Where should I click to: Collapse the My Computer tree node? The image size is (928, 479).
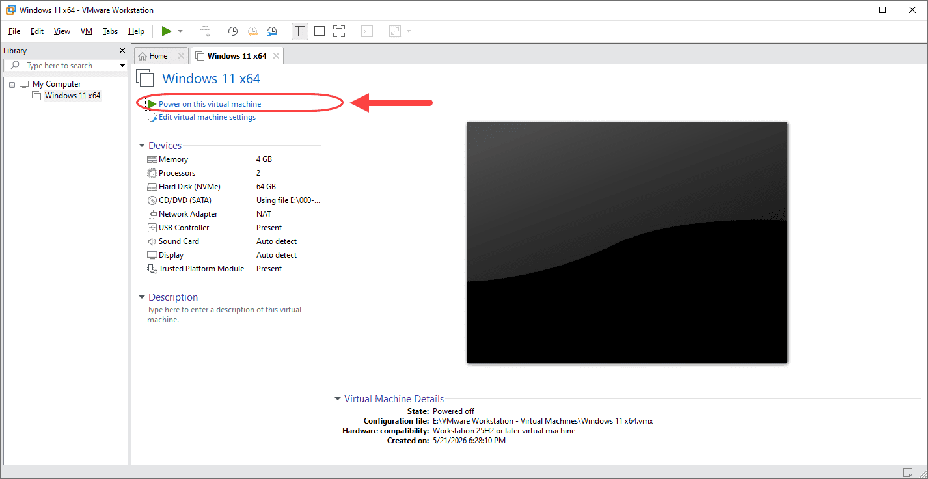coord(12,85)
